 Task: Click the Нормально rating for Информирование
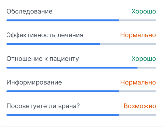(138, 82)
